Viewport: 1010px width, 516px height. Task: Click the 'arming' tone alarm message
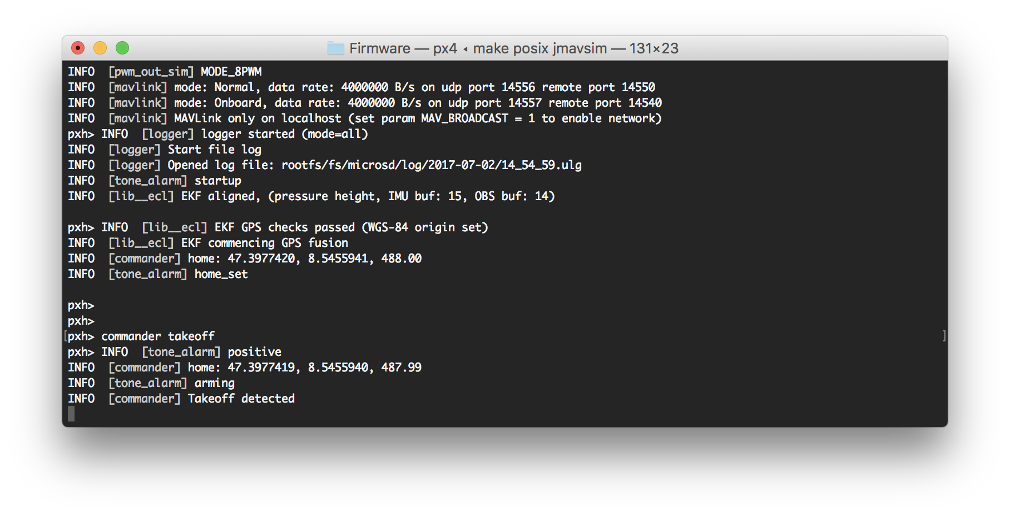[x=214, y=383]
